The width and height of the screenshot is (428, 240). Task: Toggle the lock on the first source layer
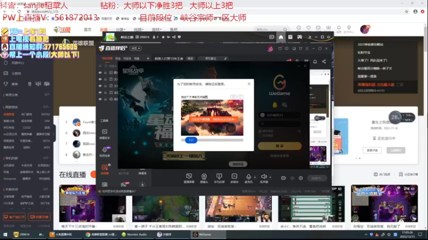click(105, 73)
